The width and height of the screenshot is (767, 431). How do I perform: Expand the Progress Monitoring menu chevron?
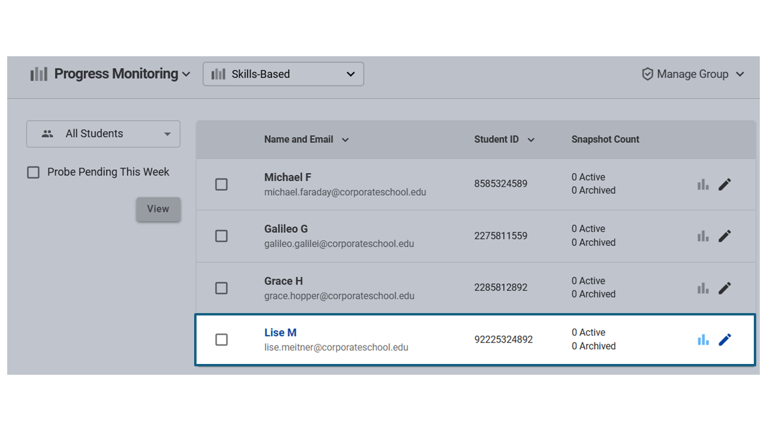186,75
